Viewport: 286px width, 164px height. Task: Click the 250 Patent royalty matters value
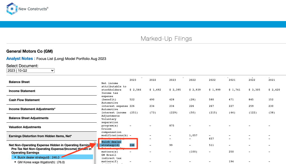[231, 152]
